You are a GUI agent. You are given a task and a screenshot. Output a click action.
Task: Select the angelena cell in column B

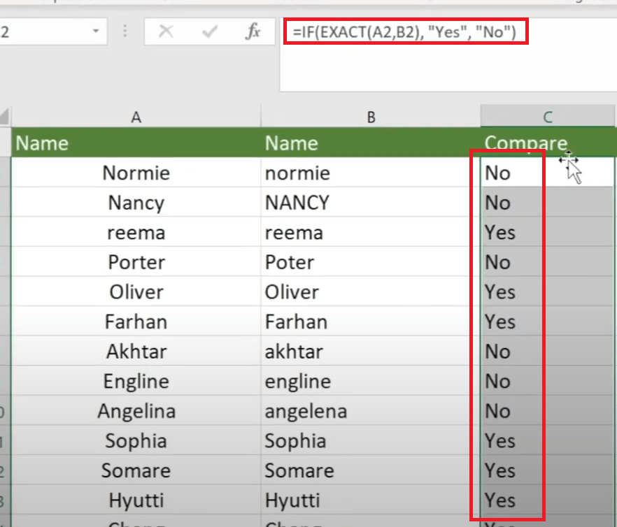[306, 411]
